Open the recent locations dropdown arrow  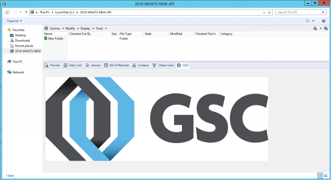pyautogui.click(x=21, y=12)
